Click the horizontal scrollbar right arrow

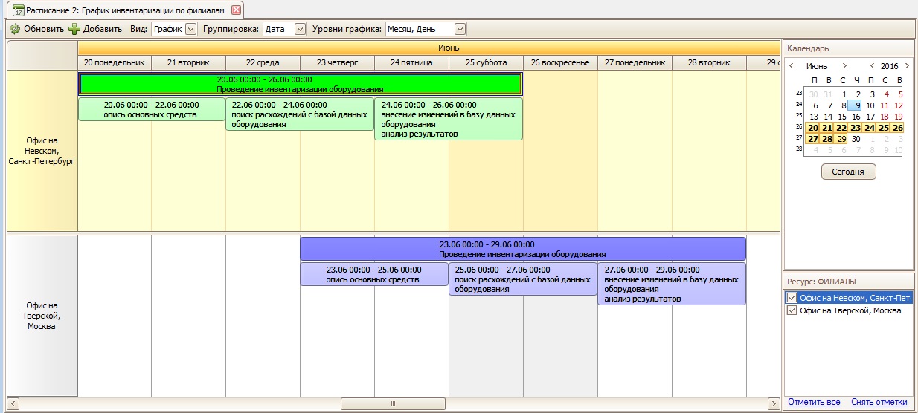(x=774, y=403)
